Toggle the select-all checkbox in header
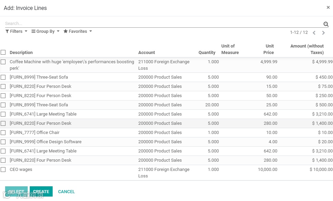This screenshot has width=333, height=201. (x=3, y=52)
